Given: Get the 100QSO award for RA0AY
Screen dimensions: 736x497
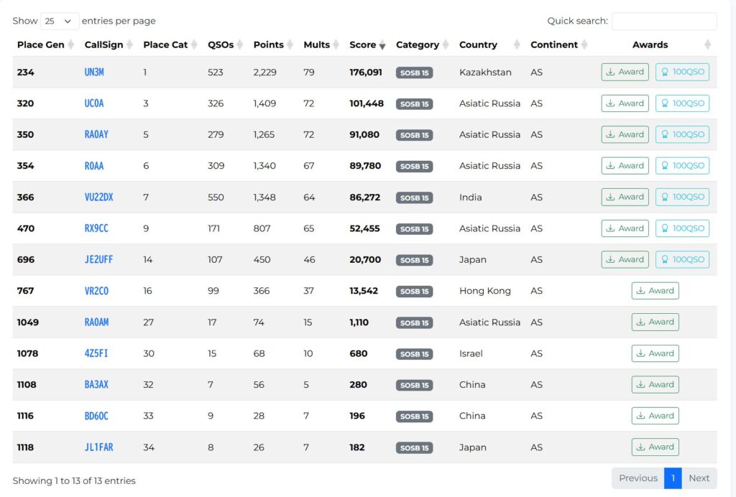Looking at the screenshot, I should (x=683, y=134).
